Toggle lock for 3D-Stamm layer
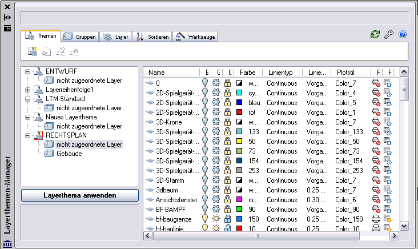Image resolution: width=418 pixels, height=249 pixels. click(x=227, y=180)
